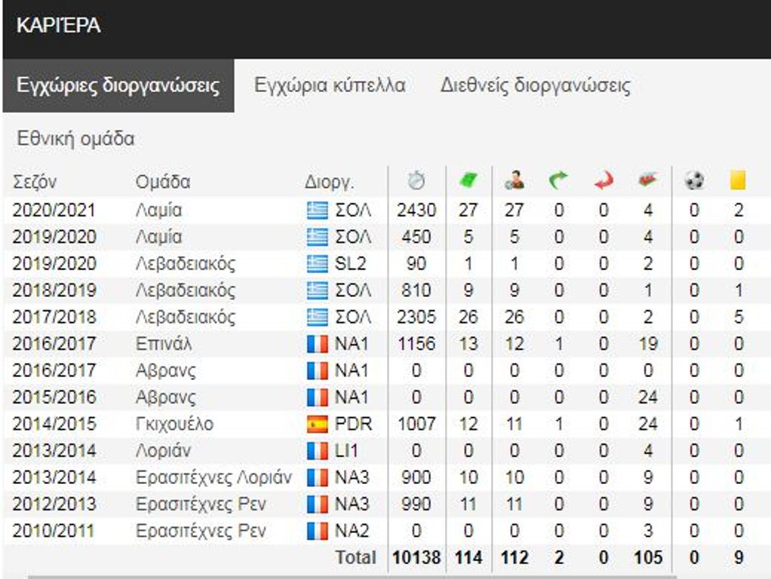Click the green pitch appearances icon
The height and width of the screenshot is (579, 771).
(468, 181)
